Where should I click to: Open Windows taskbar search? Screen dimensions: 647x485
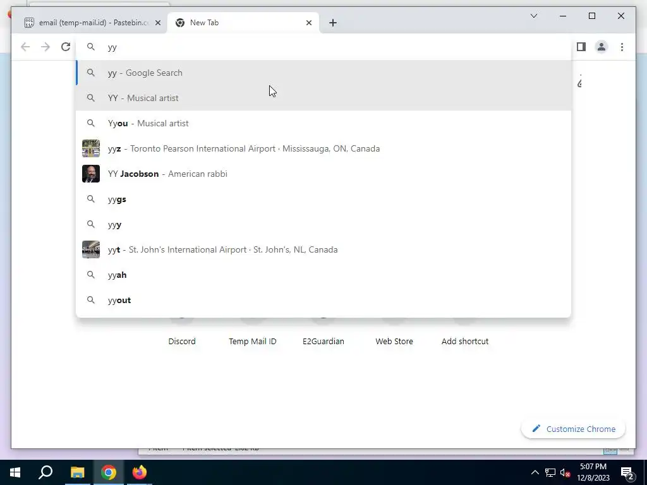coord(45,472)
